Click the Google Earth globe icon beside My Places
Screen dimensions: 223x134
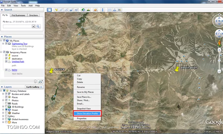[x=7, y=41]
